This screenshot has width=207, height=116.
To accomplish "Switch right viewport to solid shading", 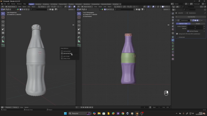I will (x=163, y=6).
